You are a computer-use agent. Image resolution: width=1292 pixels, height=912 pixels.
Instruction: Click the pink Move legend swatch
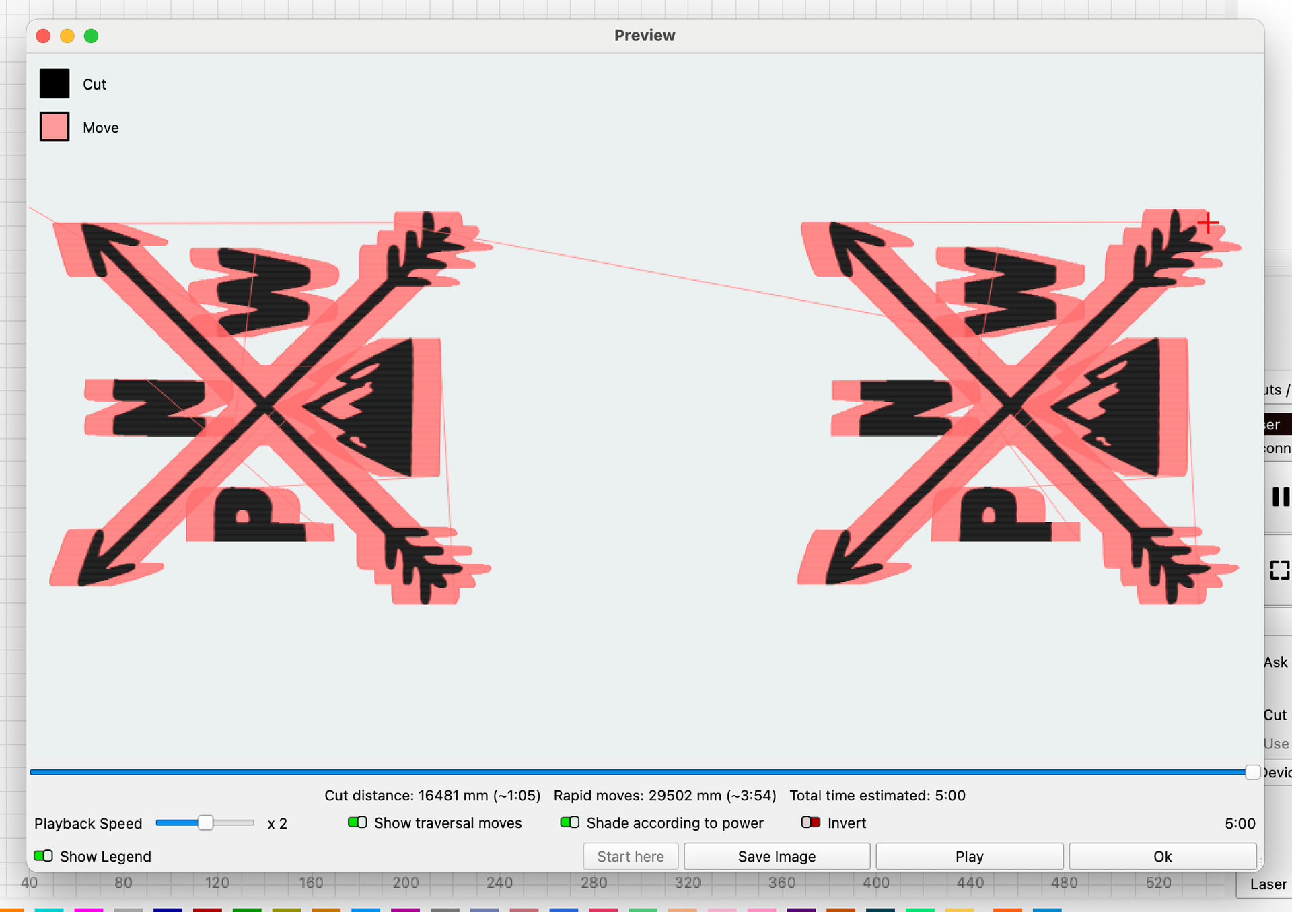[x=55, y=127]
